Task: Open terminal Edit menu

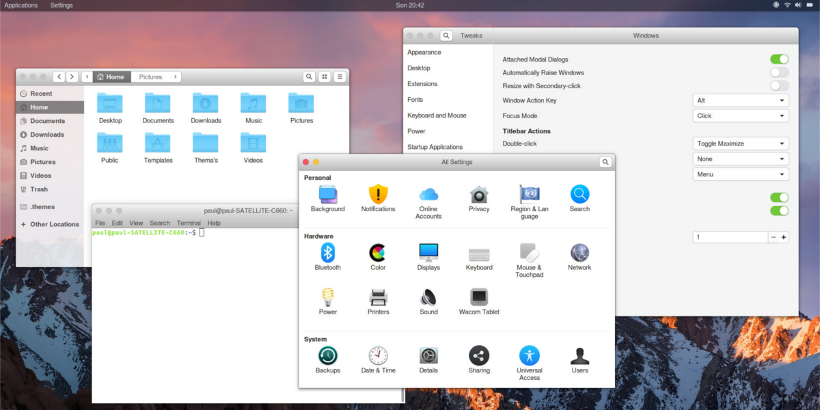Action: [118, 223]
